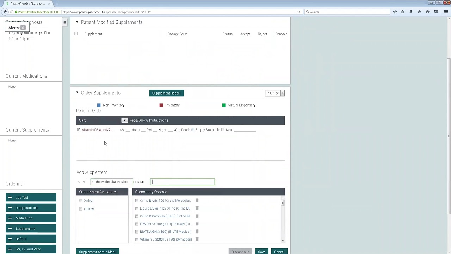Collapse Patient Modified Supplements section

(x=77, y=22)
